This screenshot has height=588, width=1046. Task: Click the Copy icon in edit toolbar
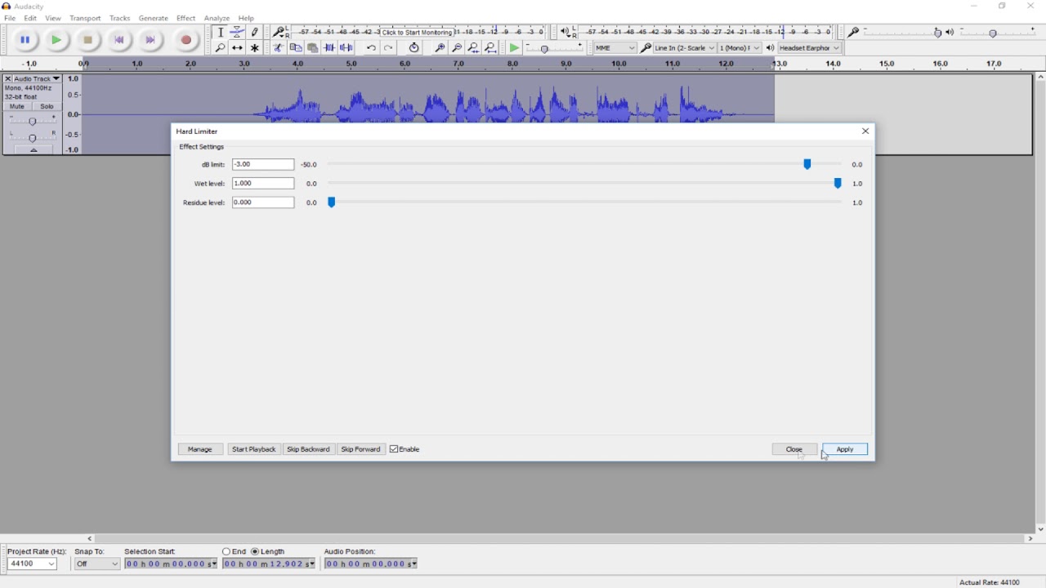(296, 48)
